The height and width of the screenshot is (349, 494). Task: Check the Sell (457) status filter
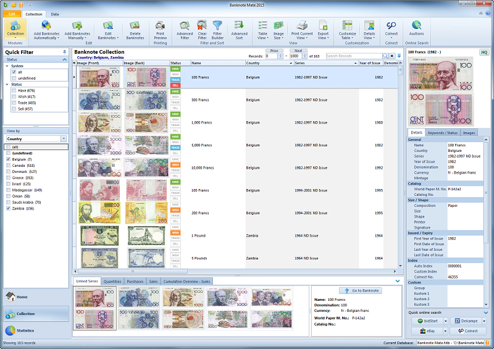coord(14,109)
